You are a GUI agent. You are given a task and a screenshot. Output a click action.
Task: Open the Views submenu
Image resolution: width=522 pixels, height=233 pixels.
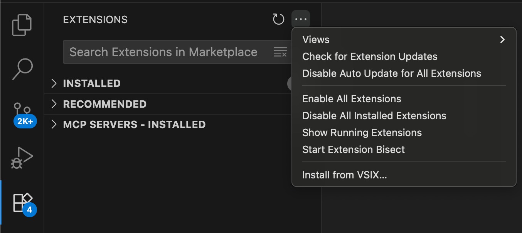pos(403,40)
